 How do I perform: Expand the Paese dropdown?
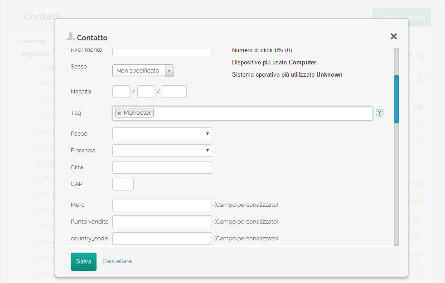pyautogui.click(x=162, y=134)
